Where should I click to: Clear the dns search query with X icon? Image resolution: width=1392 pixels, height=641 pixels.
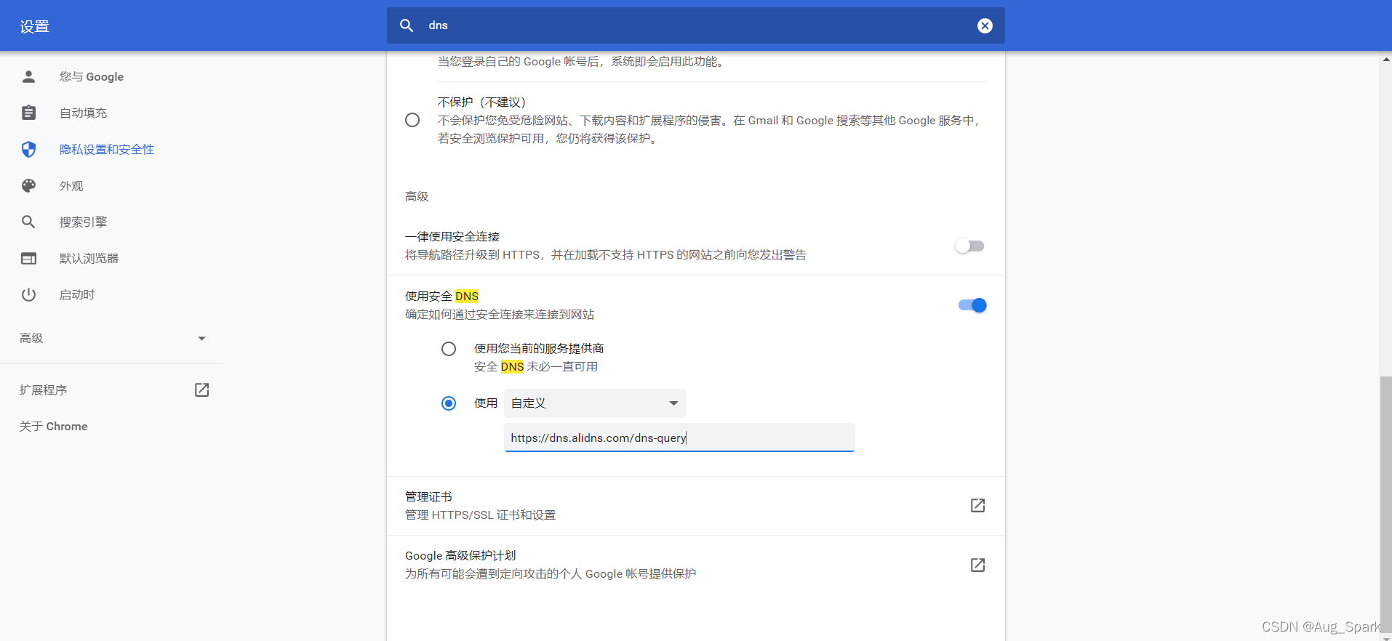click(985, 26)
